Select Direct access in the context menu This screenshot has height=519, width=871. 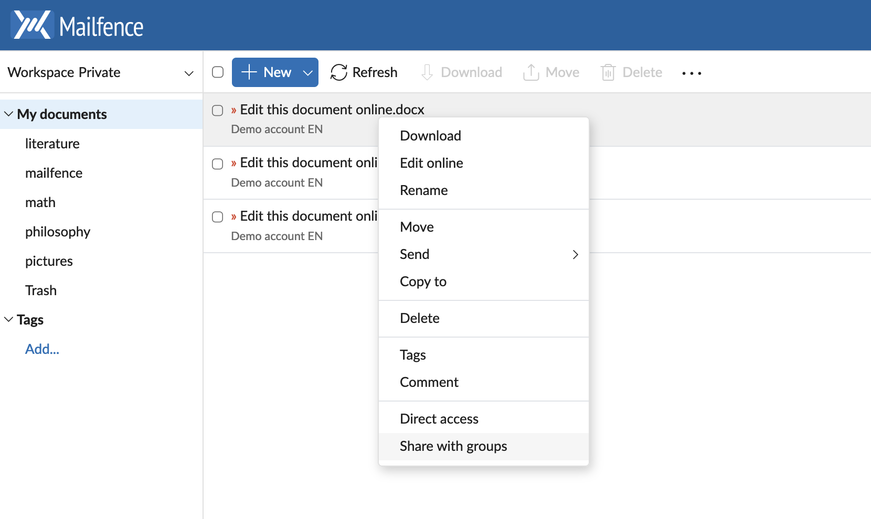pyautogui.click(x=484, y=419)
